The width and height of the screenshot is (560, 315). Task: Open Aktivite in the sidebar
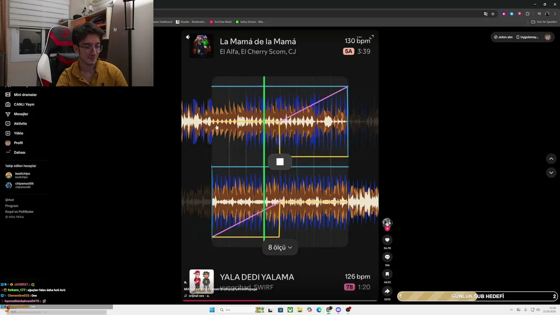pyautogui.click(x=16, y=123)
